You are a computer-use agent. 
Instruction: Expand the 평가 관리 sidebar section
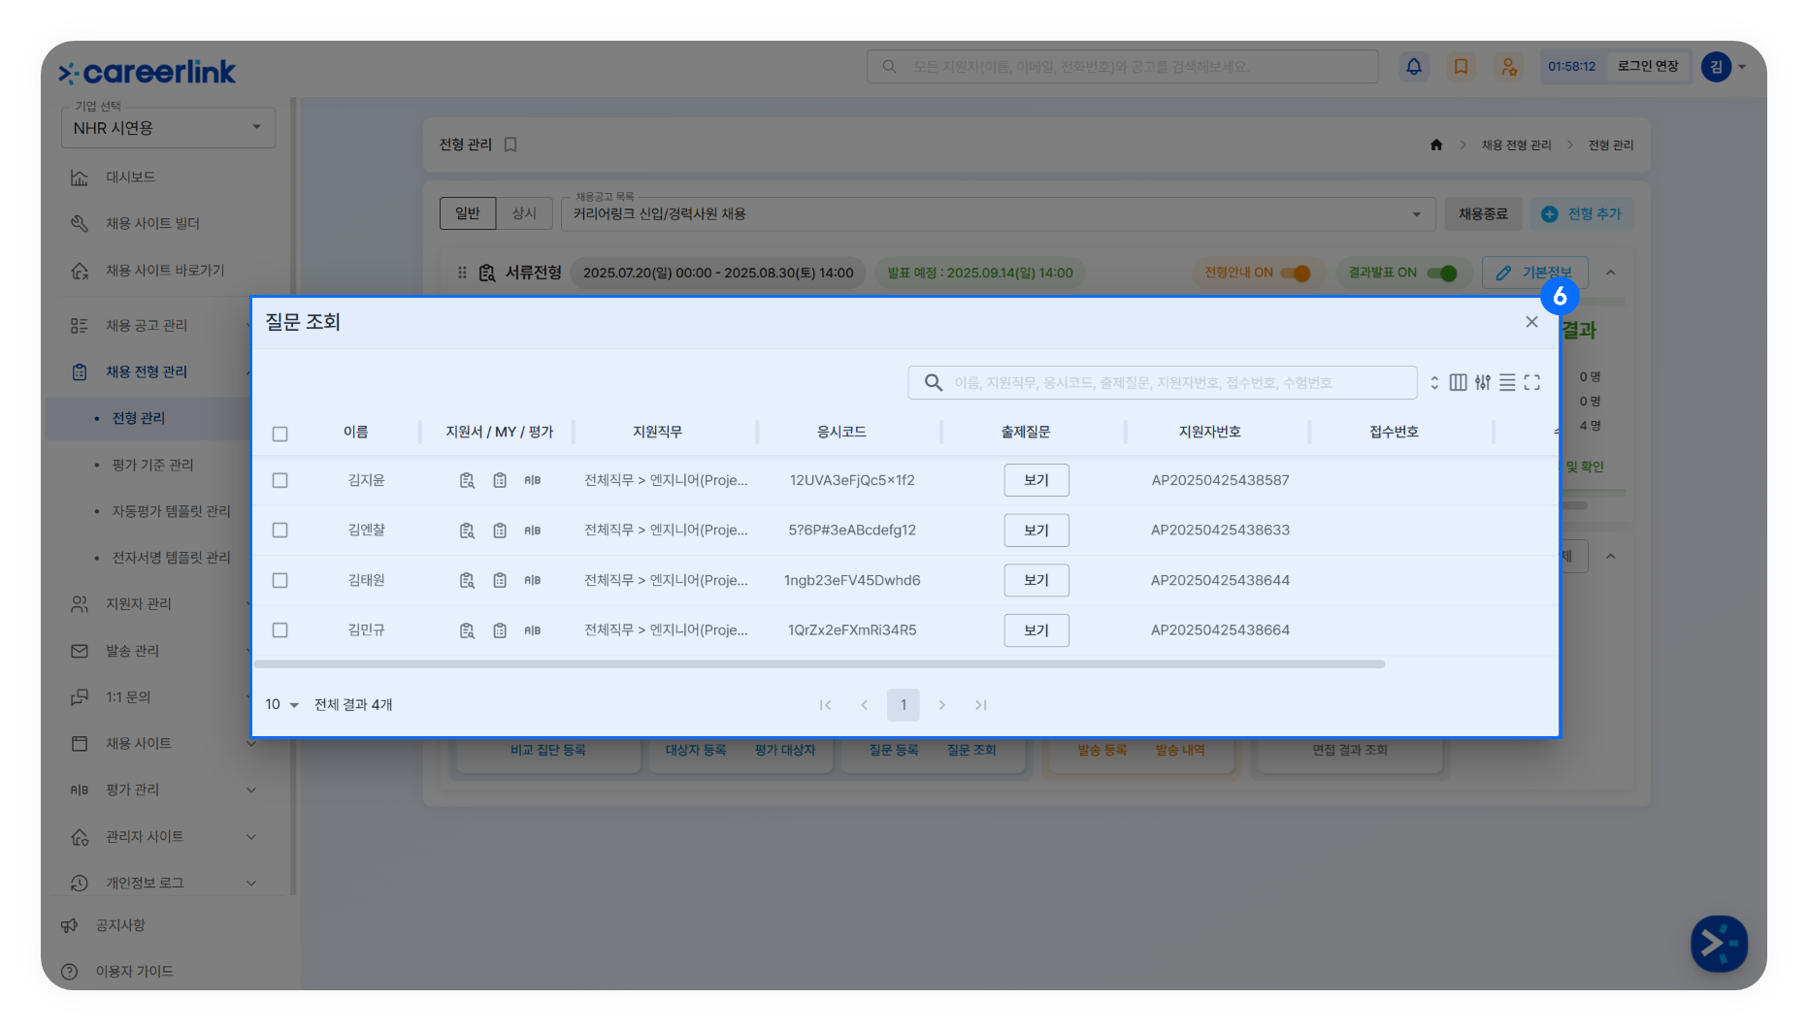(x=251, y=790)
